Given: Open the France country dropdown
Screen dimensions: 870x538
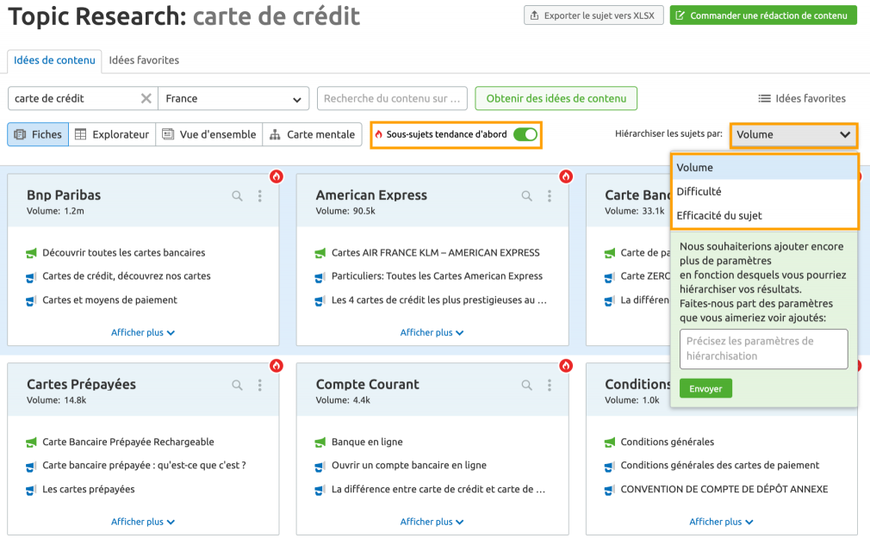Looking at the screenshot, I should click(x=233, y=99).
